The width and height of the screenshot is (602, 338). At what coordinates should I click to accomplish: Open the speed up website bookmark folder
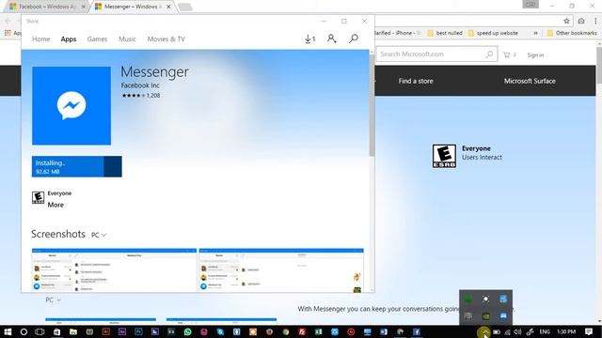click(493, 33)
